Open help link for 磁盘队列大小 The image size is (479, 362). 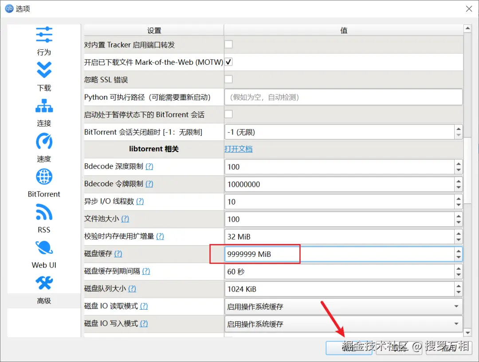(132, 288)
